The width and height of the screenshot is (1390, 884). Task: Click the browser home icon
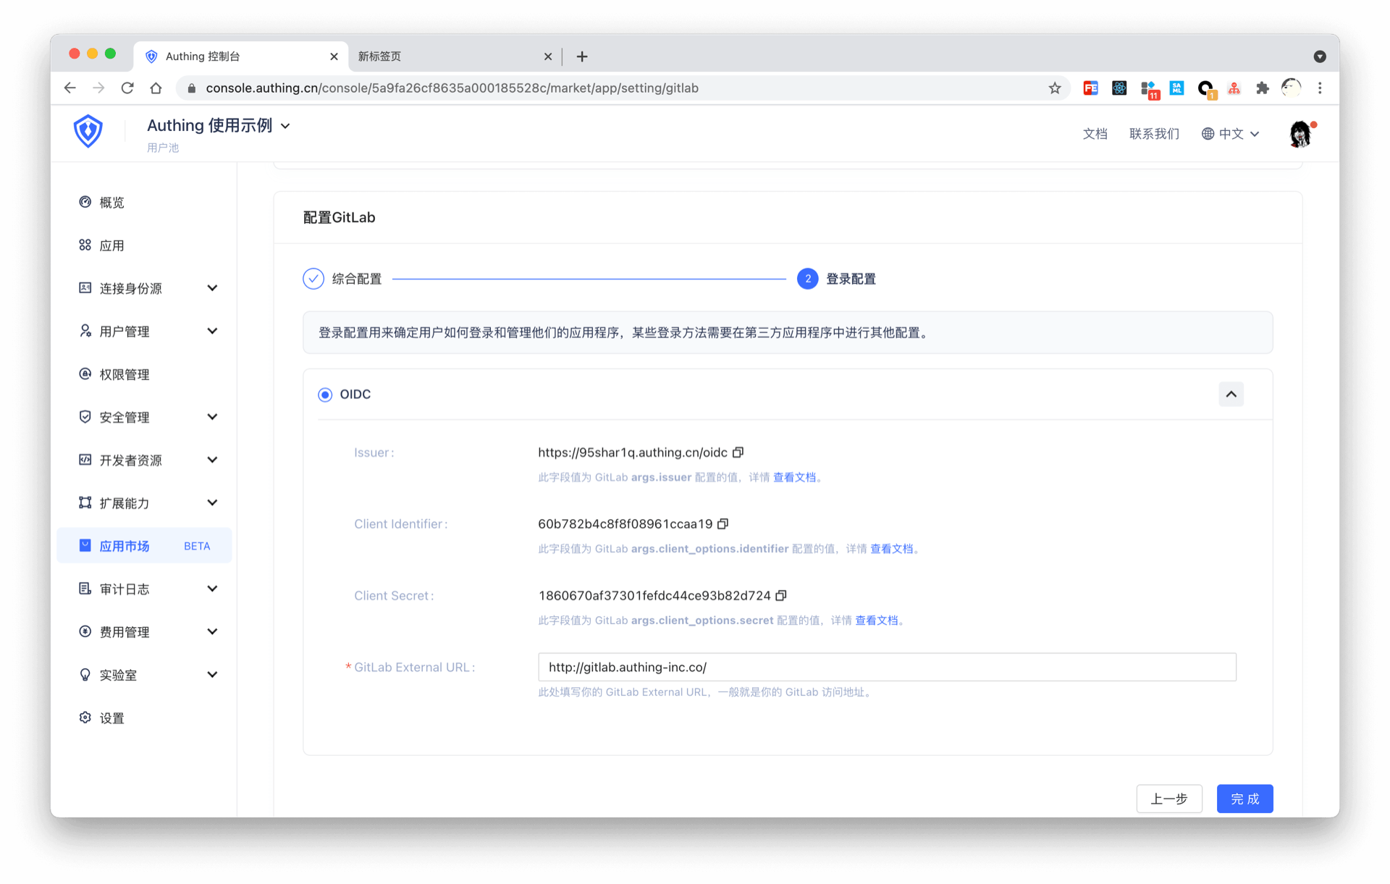[x=156, y=88]
